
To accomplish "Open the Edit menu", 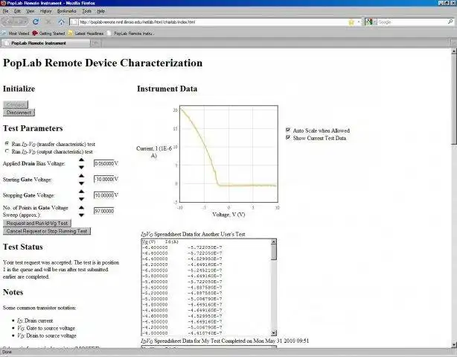I will coord(17,11).
